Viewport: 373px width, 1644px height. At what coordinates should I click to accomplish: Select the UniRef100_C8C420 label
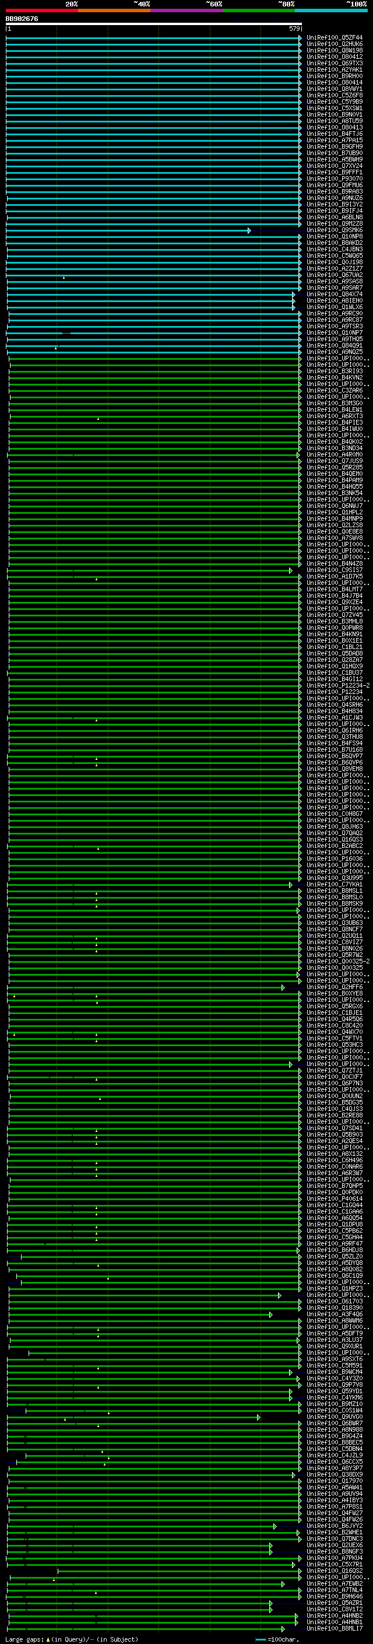(x=335, y=1025)
